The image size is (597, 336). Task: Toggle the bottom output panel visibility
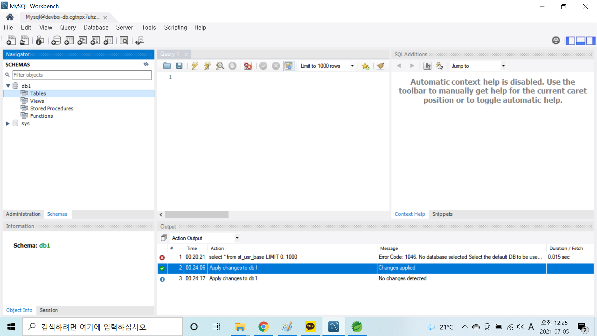point(581,40)
